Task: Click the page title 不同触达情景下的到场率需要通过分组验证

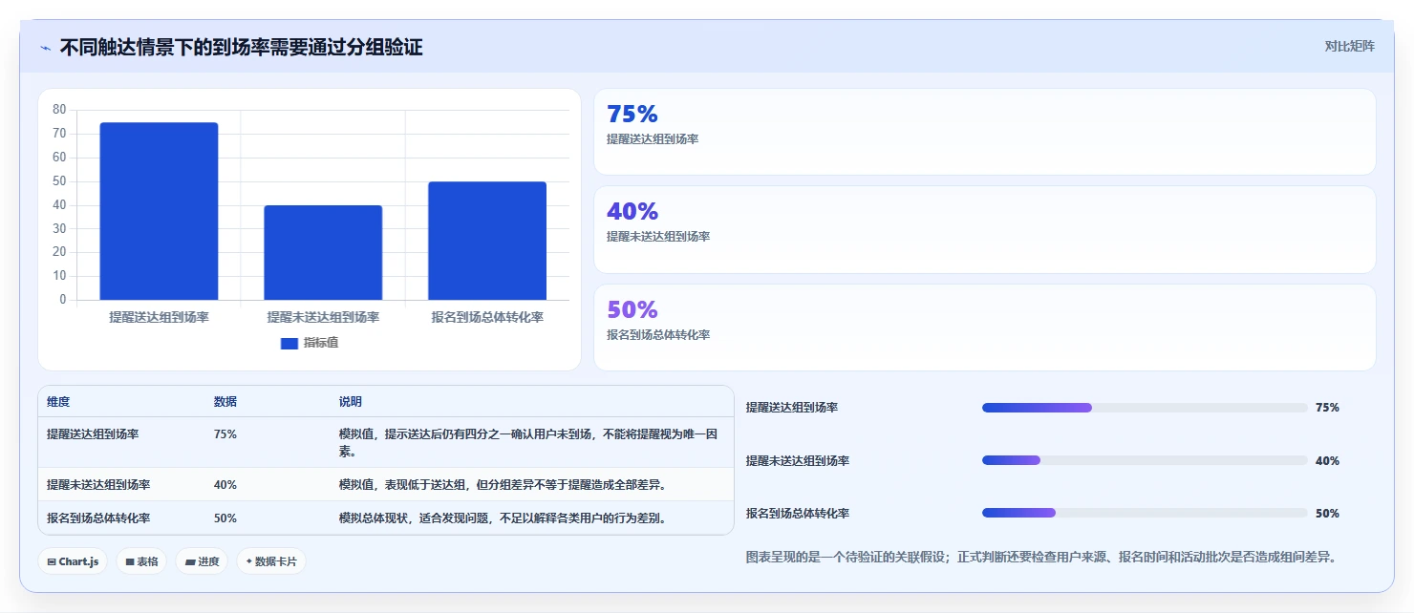Action: (x=242, y=47)
